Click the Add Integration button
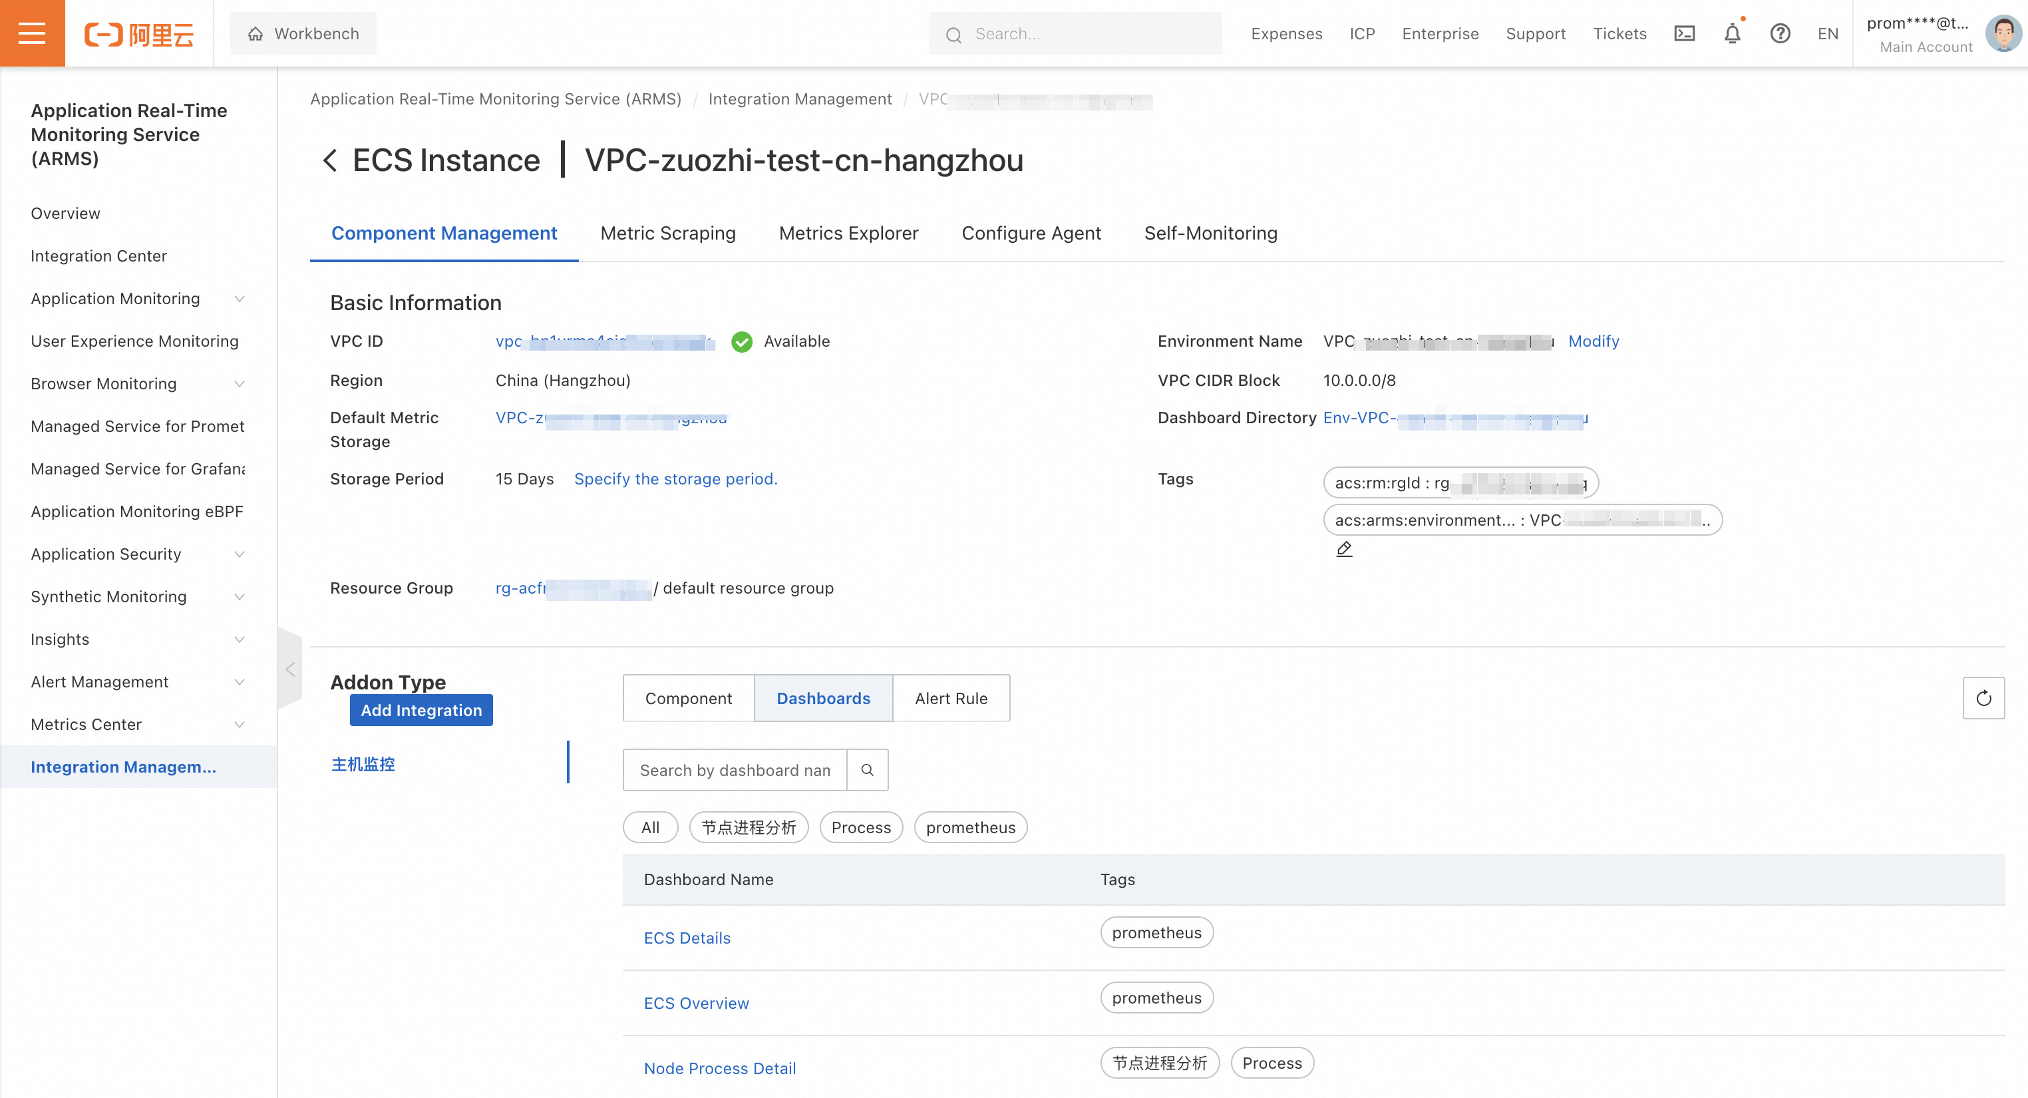The image size is (2028, 1098). coord(421,709)
